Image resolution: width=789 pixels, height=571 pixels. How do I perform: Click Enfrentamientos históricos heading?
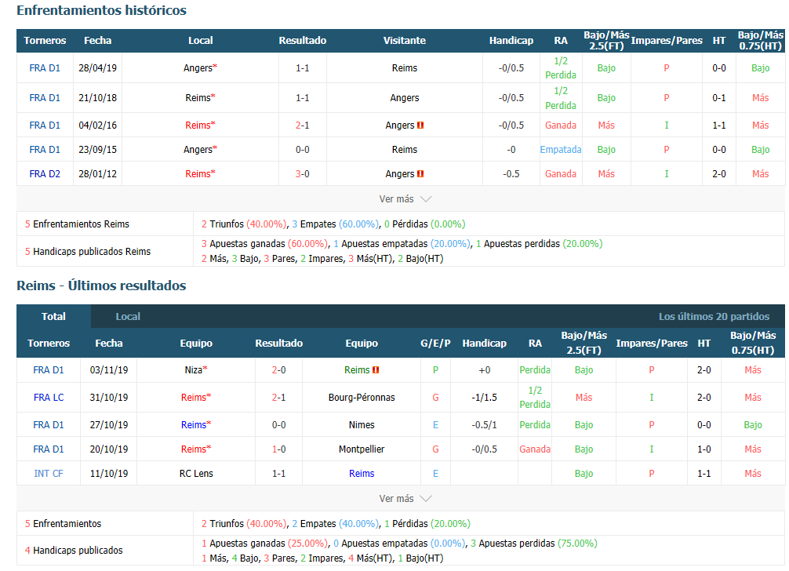pos(101,10)
